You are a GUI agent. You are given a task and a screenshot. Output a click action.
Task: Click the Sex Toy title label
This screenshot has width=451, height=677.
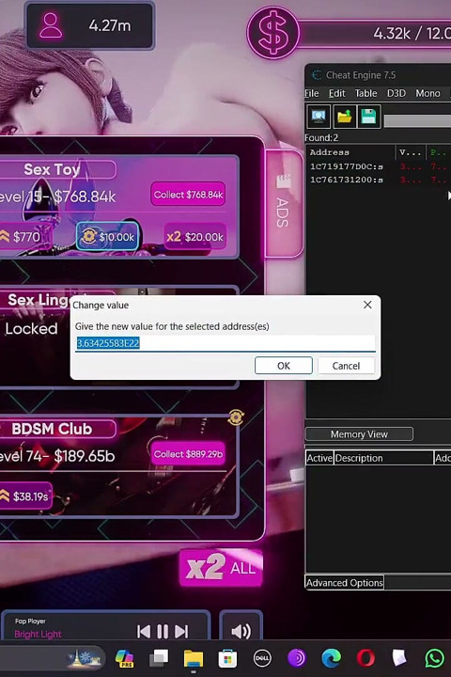tap(52, 169)
